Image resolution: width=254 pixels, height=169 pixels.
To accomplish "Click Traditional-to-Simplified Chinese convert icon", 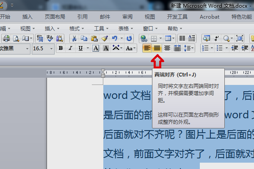I will pyautogui.click(x=40, y=38).
